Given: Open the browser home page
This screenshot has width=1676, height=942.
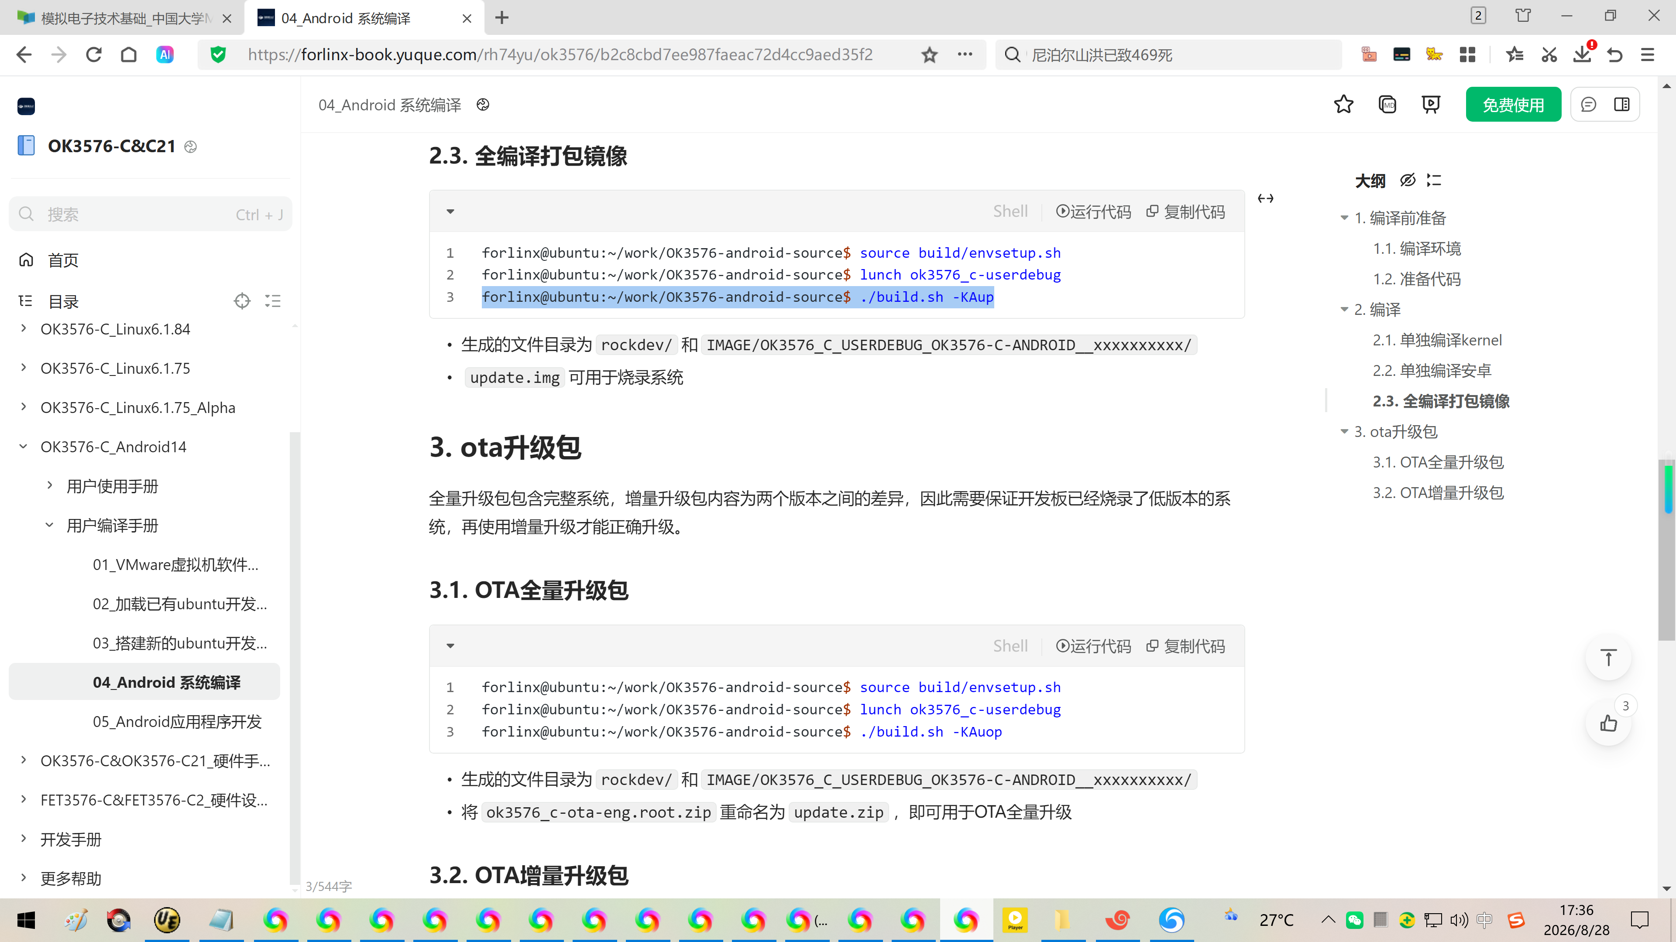Looking at the screenshot, I should (129, 55).
